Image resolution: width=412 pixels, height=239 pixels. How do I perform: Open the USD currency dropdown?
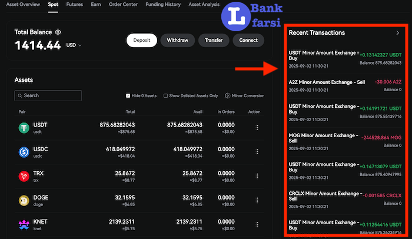pos(74,45)
